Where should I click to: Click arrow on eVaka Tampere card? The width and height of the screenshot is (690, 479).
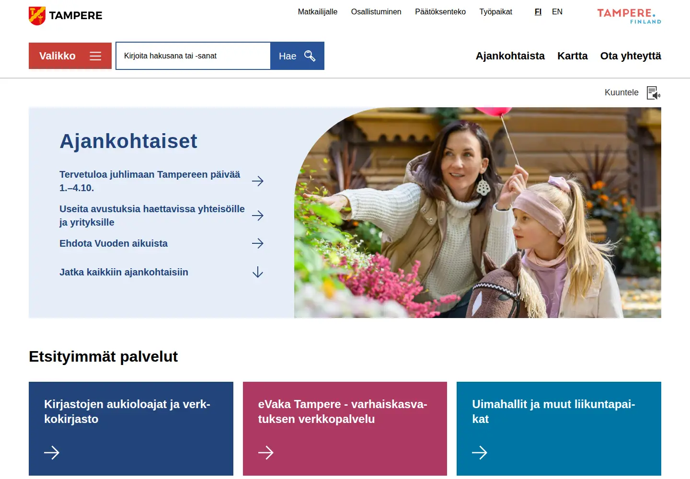[x=266, y=453]
